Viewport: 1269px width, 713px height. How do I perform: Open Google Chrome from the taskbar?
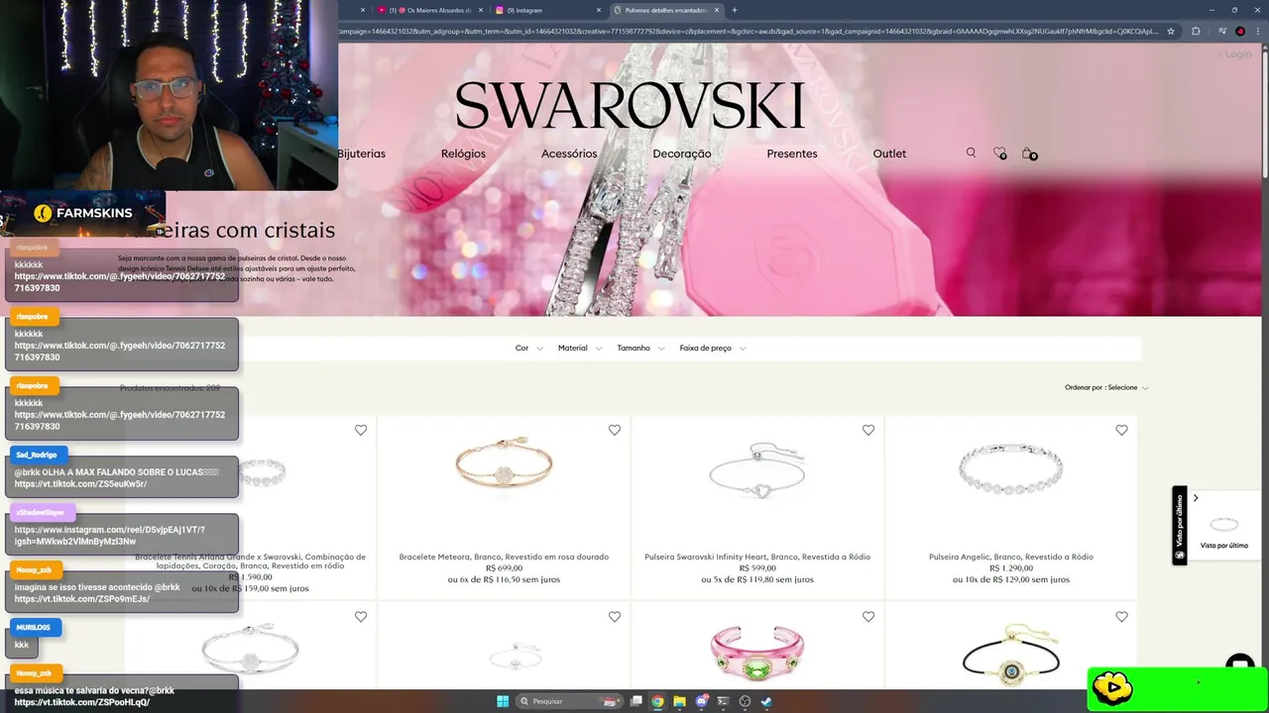[x=658, y=701]
